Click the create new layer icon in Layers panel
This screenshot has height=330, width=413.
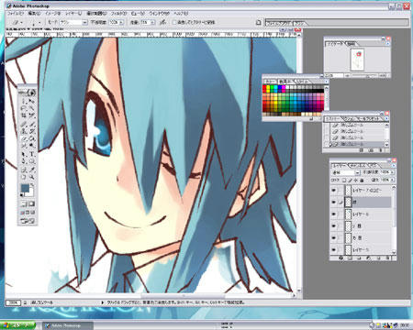tap(378, 258)
